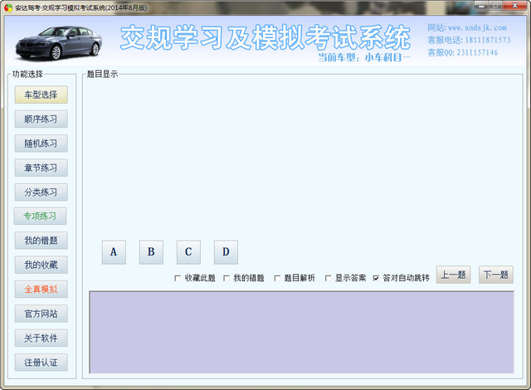Viewport: 531px width, 390px height.
Task: Click the 当前车型 label text
Action: click(x=364, y=57)
